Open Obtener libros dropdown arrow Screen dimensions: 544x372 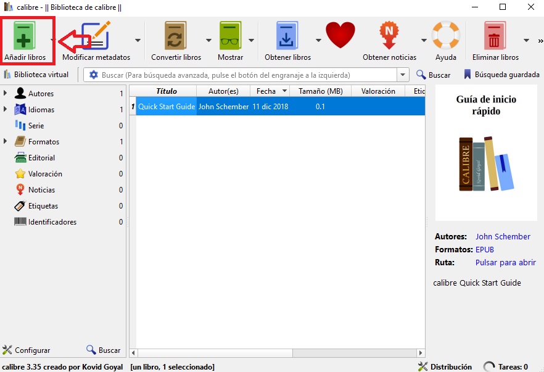click(318, 40)
